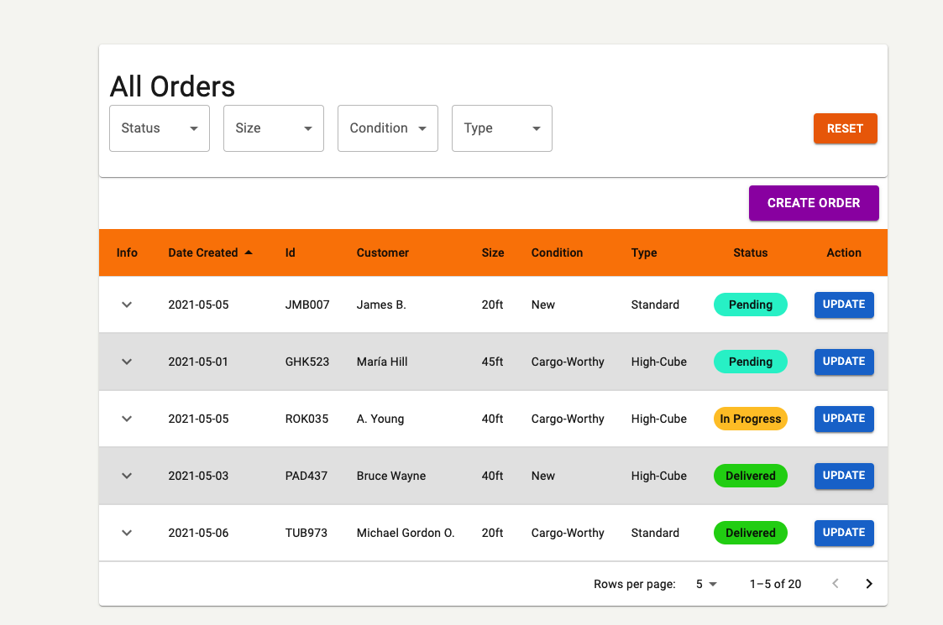This screenshot has height=625, width=943.
Task: Click date 2021-05-03 cell
Action: [198, 476]
